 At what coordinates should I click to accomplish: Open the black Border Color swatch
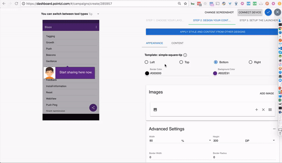147,73
